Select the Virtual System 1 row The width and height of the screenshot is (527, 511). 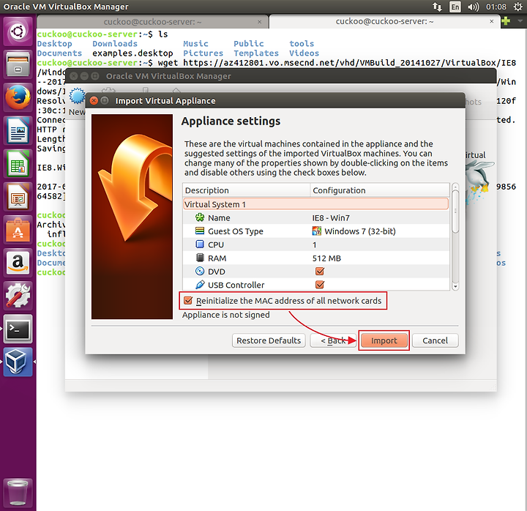click(315, 204)
